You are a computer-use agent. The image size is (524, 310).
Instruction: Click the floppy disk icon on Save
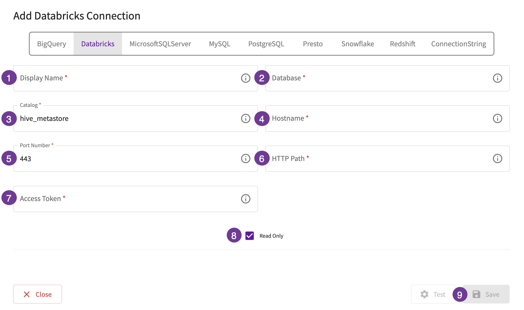[x=476, y=294]
